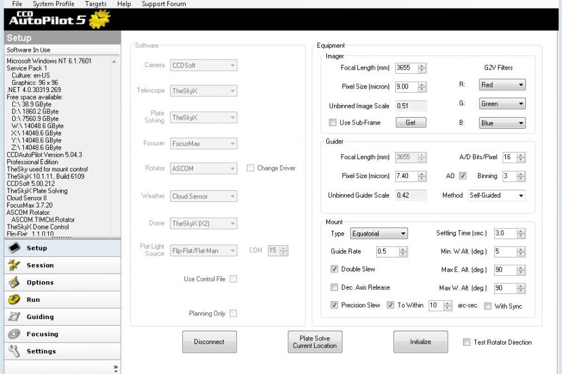Click the Guiding sidebar icon

pos(14,317)
